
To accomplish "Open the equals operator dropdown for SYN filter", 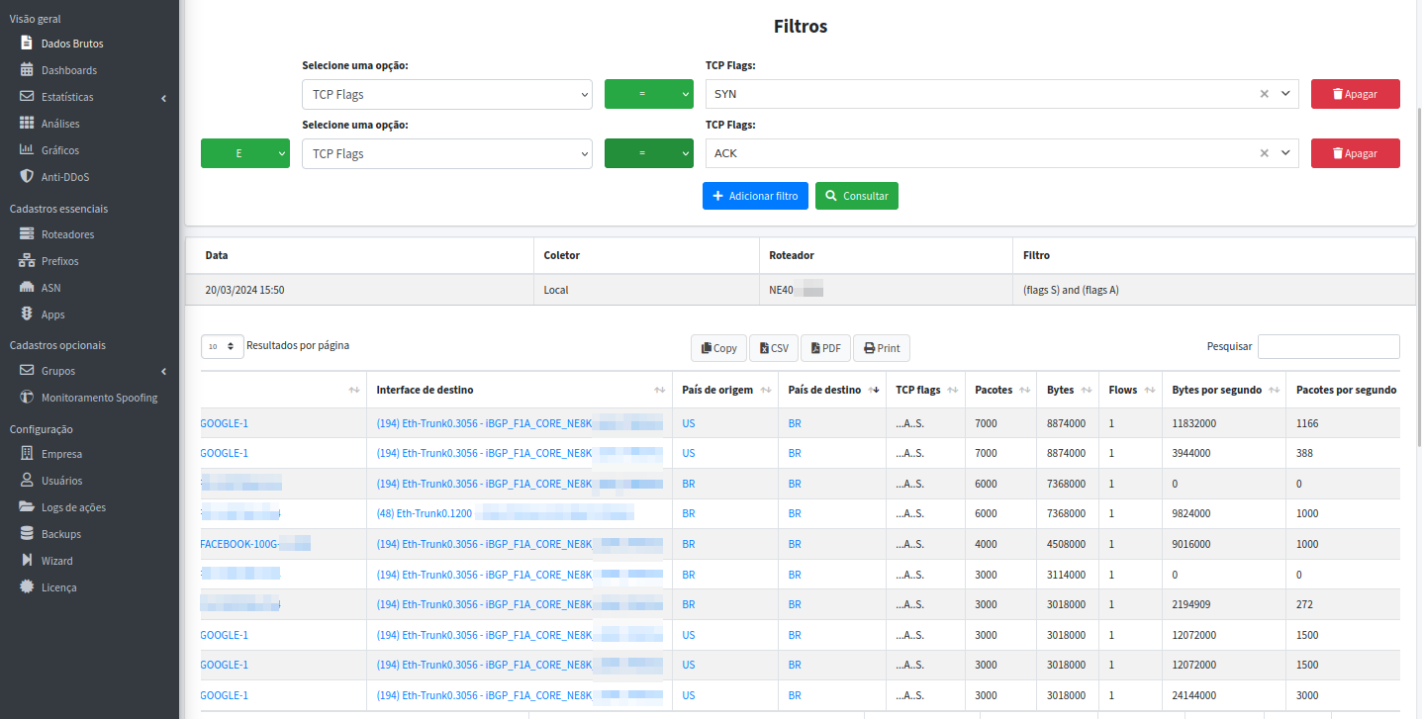I will 649,94.
